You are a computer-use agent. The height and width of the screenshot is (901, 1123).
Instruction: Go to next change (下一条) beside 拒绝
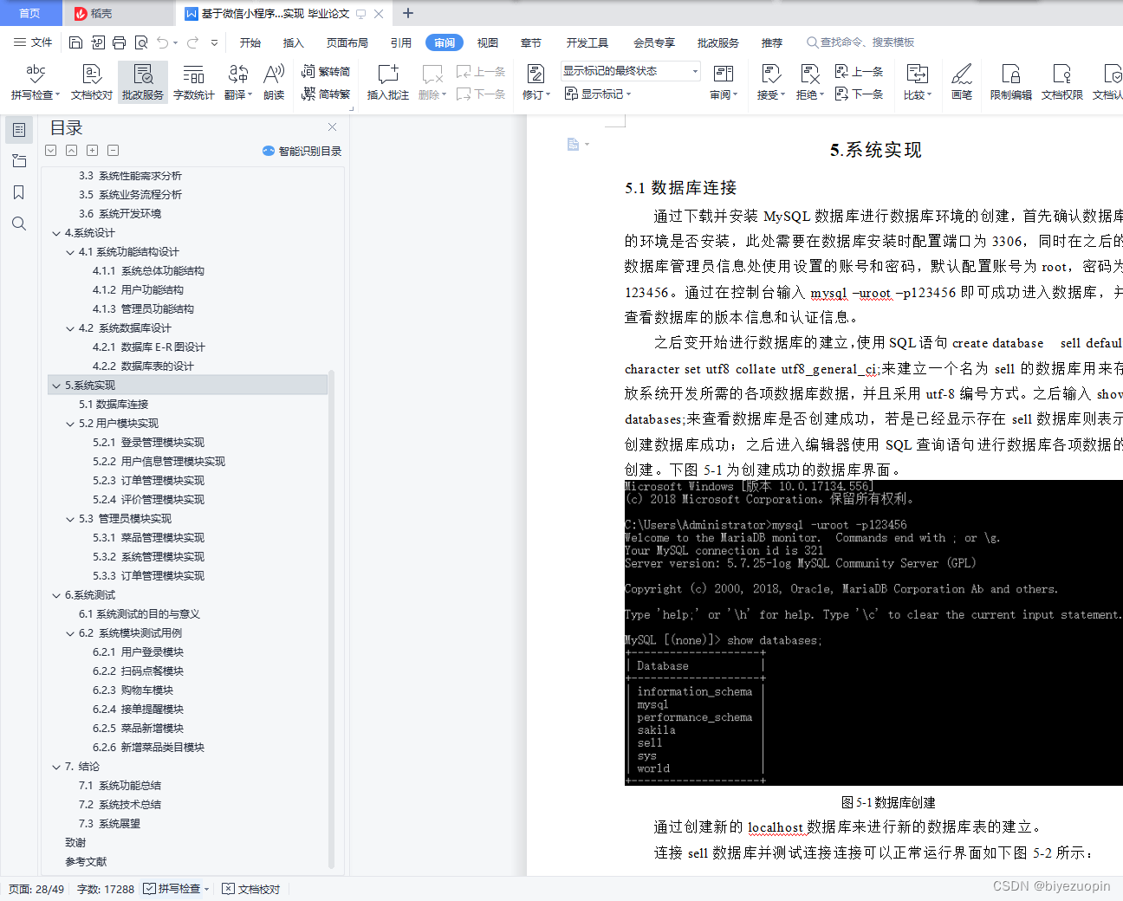[x=860, y=94]
